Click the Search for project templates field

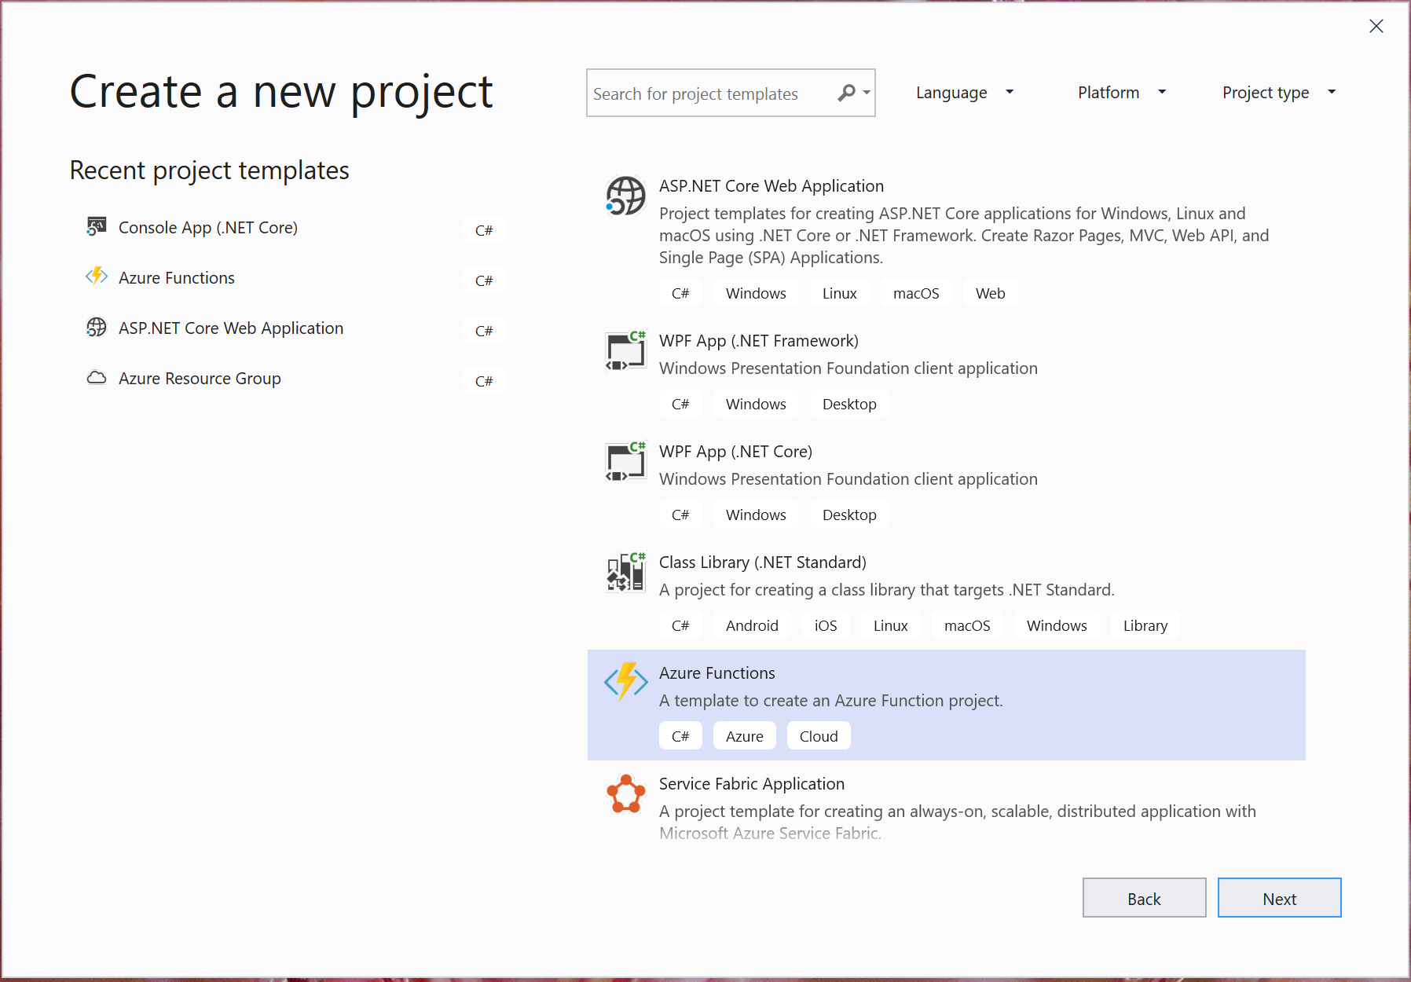click(731, 93)
